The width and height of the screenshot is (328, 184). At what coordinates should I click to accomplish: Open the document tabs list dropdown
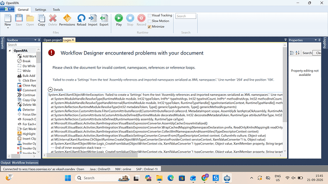coord(285,40)
